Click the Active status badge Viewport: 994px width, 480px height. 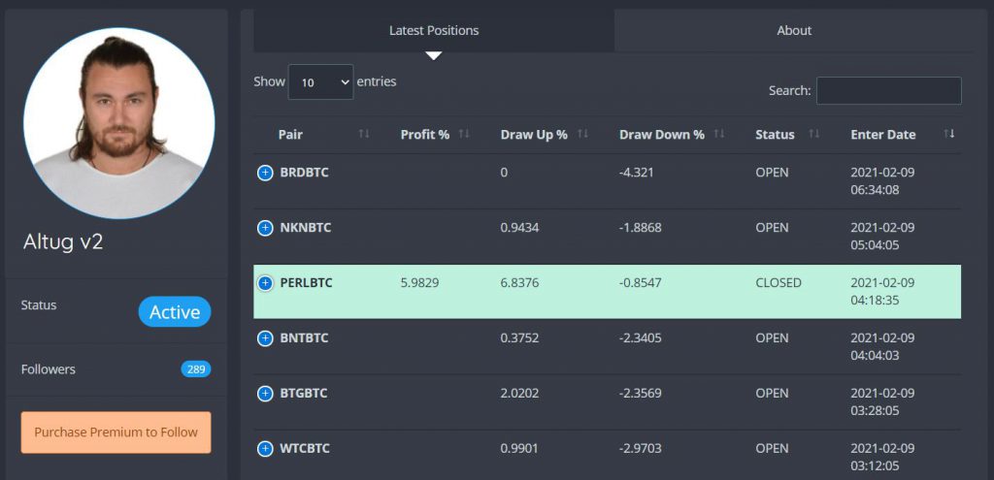pos(175,311)
